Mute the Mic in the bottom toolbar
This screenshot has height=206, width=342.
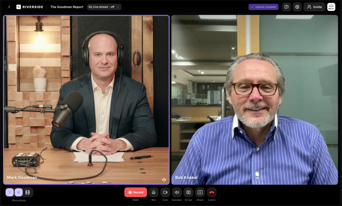(x=153, y=192)
